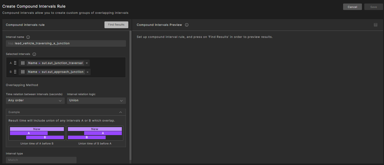Remove the sut.sut_approach_junction interval
The width and height of the screenshot is (384, 165).
click(87, 72)
